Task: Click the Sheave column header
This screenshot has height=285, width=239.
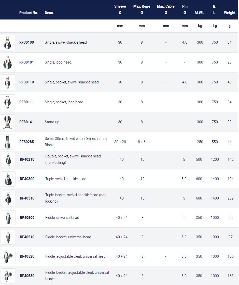Action: click(x=120, y=9)
